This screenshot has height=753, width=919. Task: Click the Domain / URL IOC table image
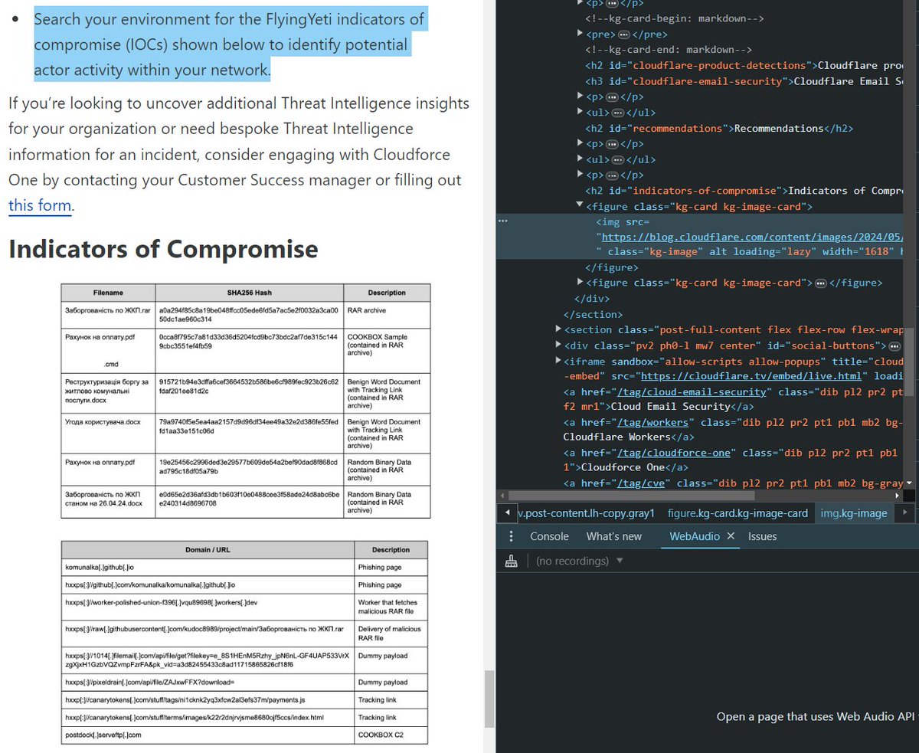pos(245,642)
